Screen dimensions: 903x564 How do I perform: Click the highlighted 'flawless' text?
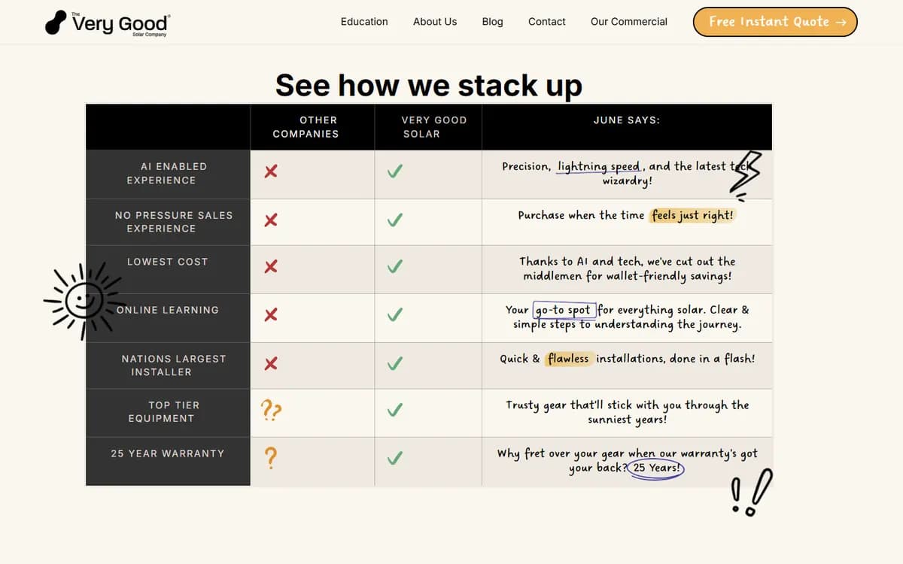[569, 359]
